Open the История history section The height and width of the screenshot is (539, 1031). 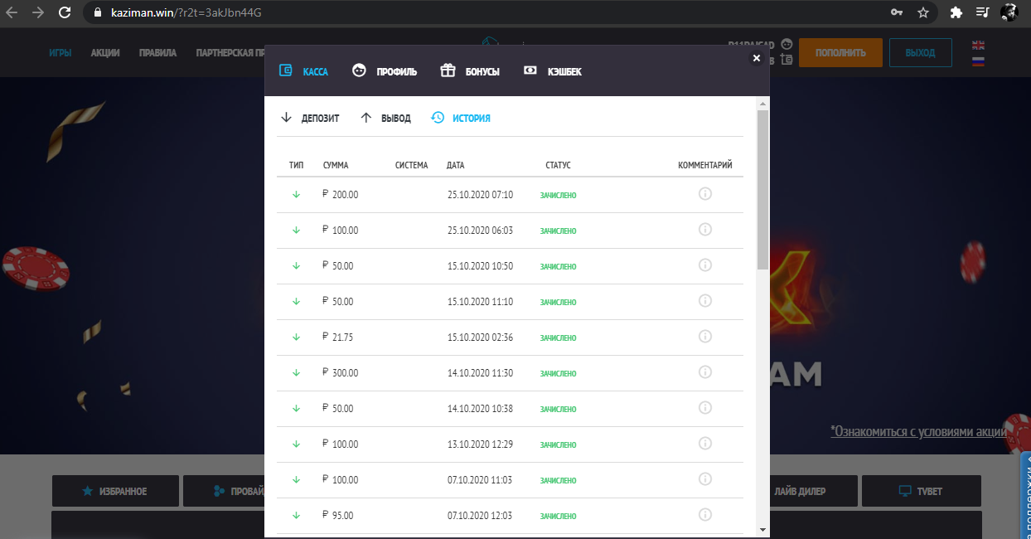click(461, 118)
